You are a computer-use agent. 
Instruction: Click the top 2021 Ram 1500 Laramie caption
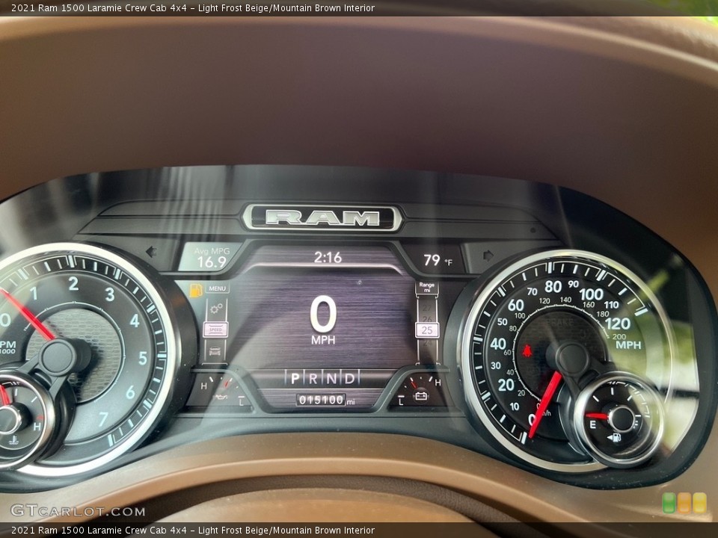coord(193,7)
